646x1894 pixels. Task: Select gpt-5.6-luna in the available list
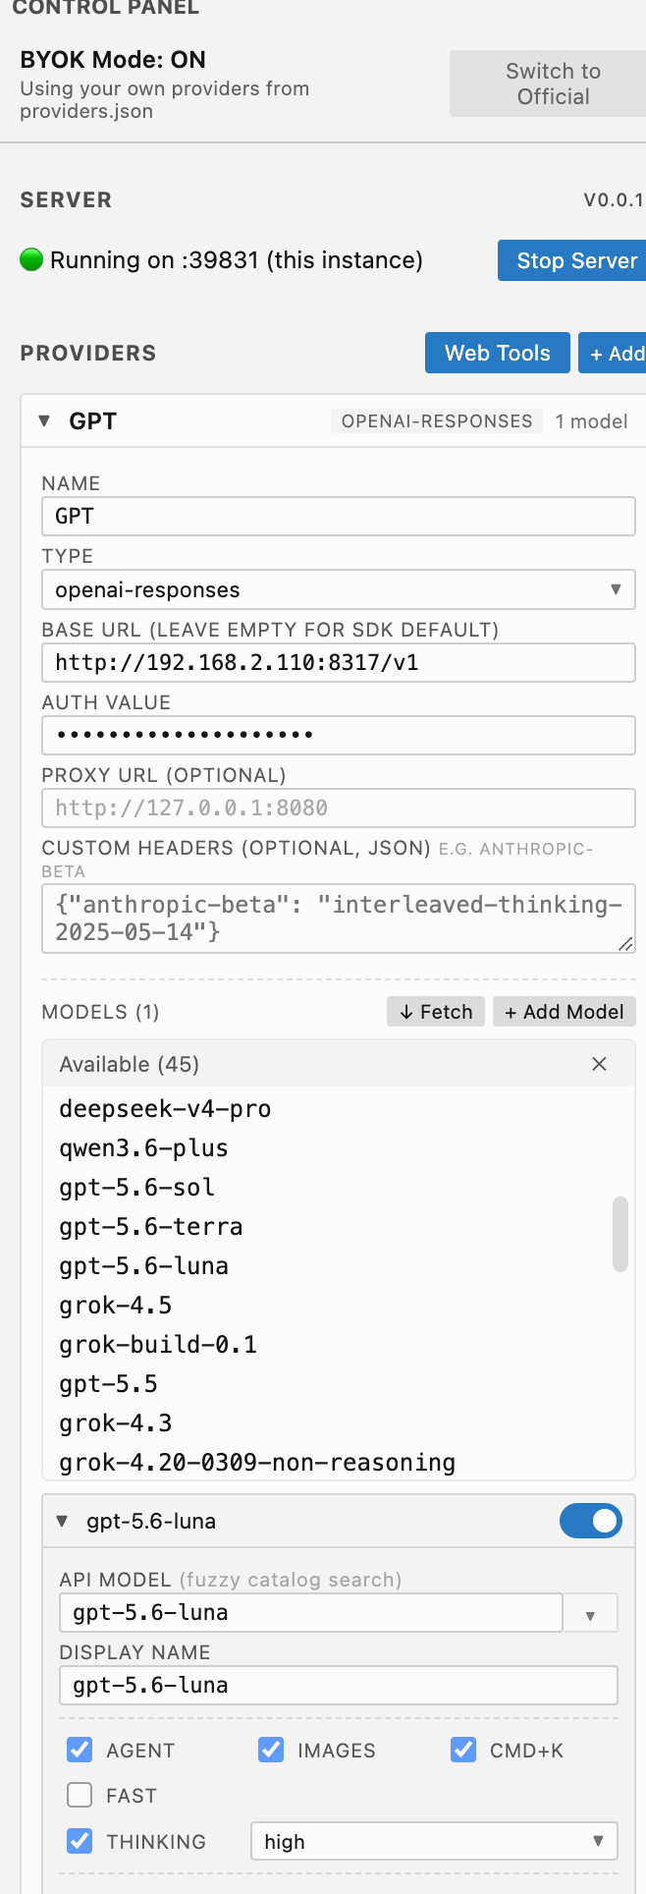339,1266
